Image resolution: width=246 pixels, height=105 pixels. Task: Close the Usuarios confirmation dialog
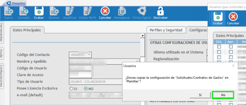coord(233,66)
